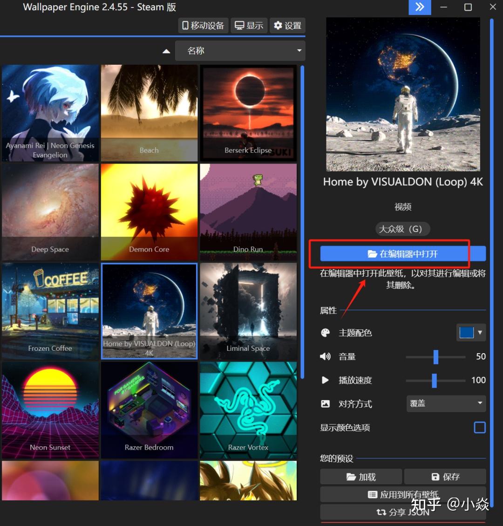Toggle ascending sort order arrow
This screenshot has width=503, height=526.
coord(166,51)
